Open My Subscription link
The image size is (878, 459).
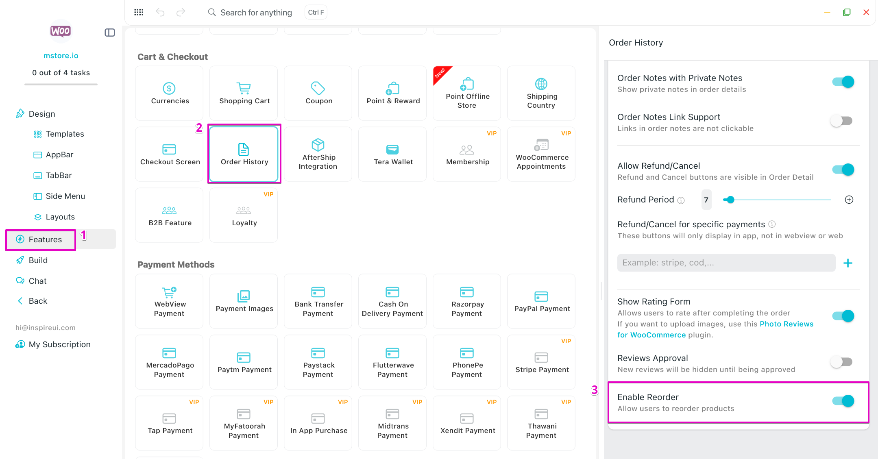[x=59, y=344]
